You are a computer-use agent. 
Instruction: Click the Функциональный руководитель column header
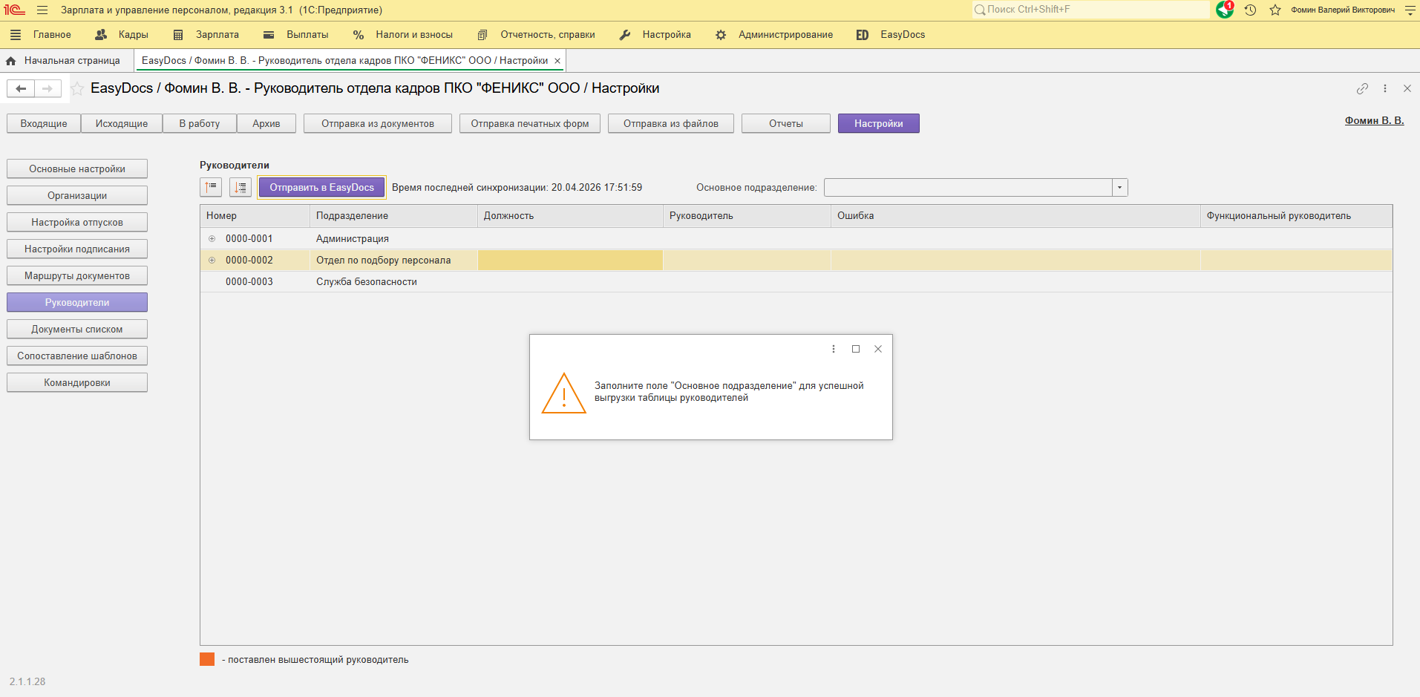[1296, 216]
